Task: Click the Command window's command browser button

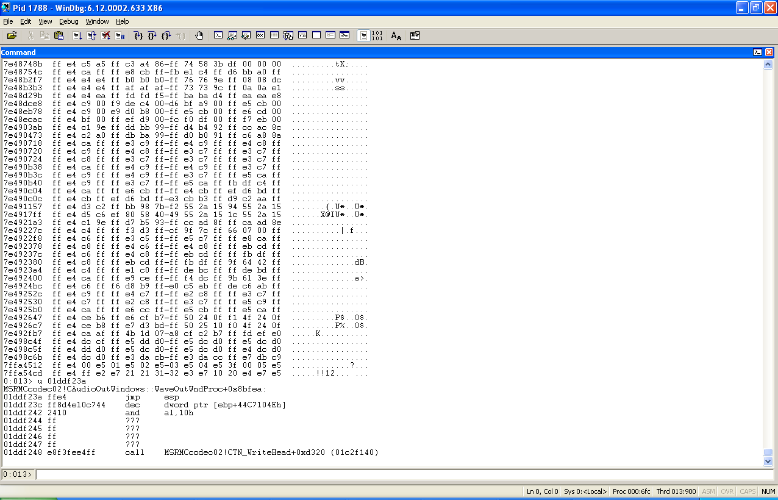Action: coord(757,52)
